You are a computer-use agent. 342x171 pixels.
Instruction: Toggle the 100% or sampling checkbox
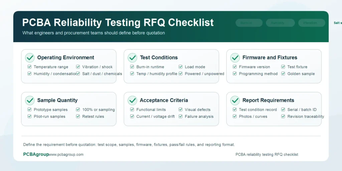coord(78,110)
